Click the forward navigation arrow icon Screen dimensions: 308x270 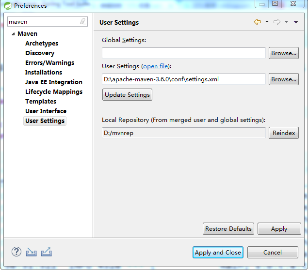[x=277, y=22]
